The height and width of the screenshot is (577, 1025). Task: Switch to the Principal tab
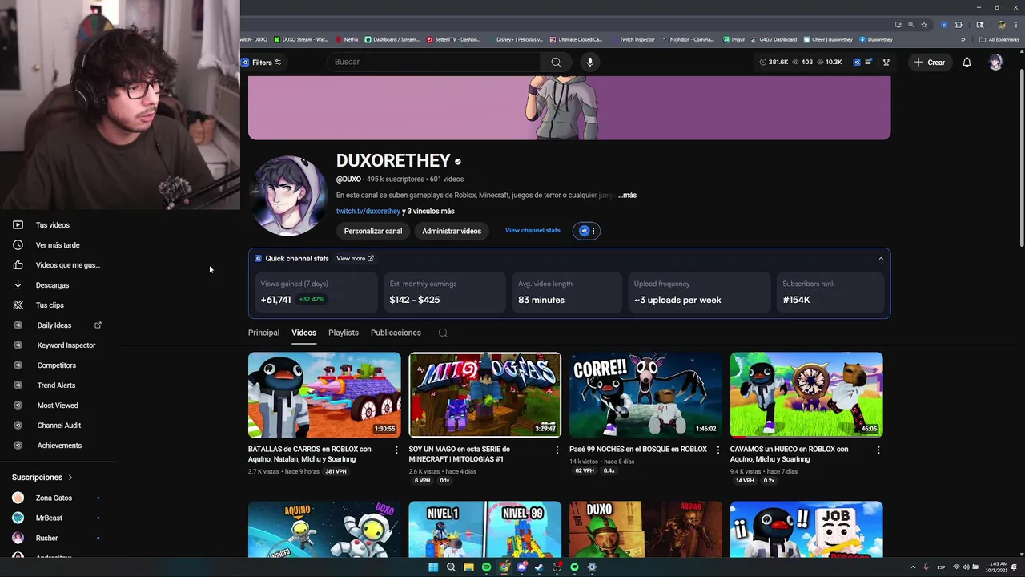(x=263, y=333)
